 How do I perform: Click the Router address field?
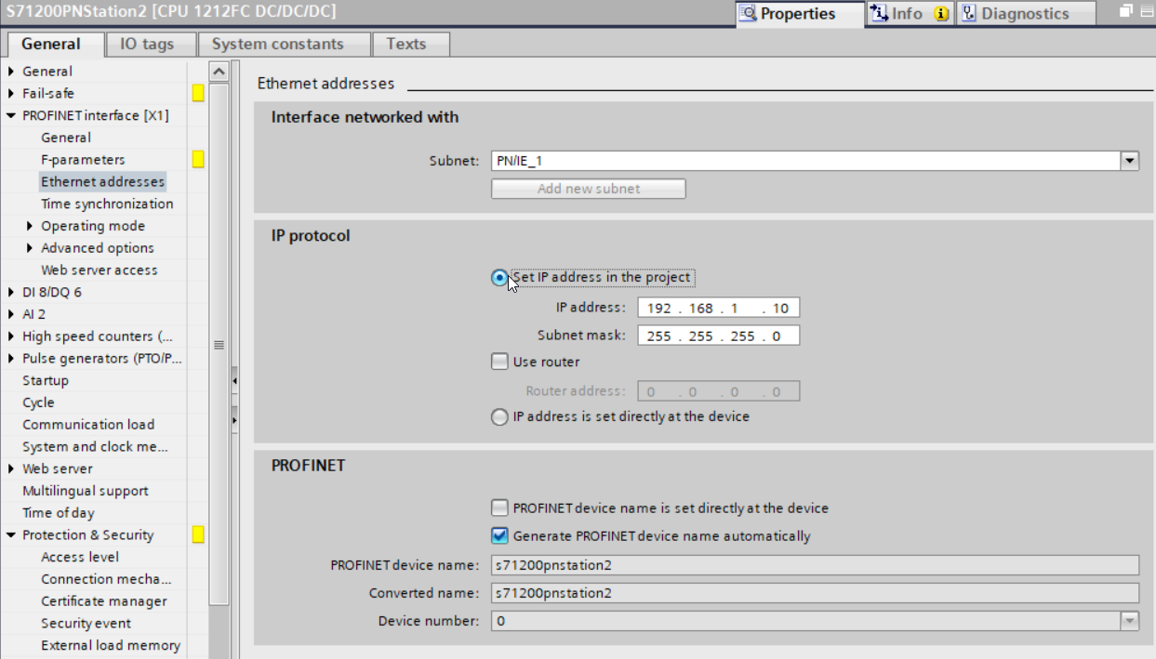tap(718, 391)
